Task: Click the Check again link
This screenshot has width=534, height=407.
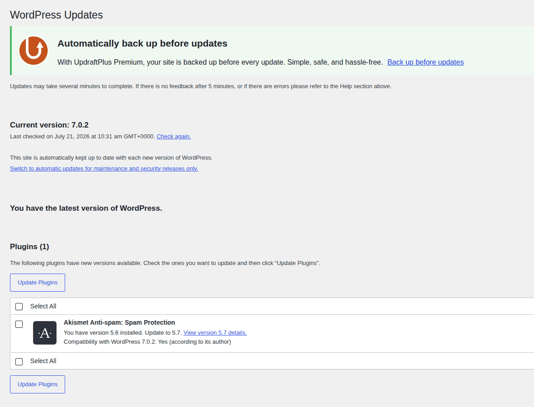Action: pyautogui.click(x=174, y=137)
